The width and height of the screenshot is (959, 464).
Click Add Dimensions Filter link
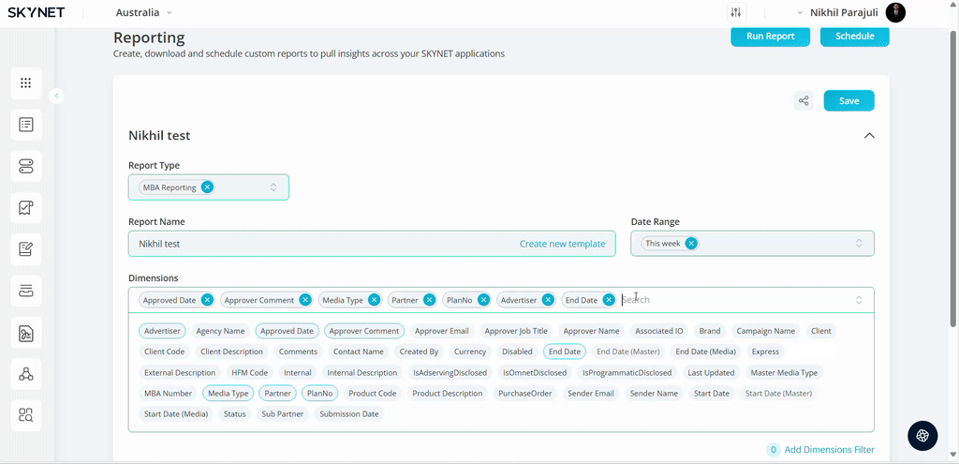pyautogui.click(x=829, y=450)
